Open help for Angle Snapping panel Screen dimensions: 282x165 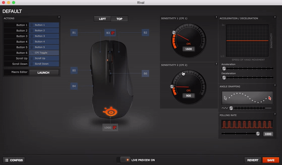click(275, 86)
